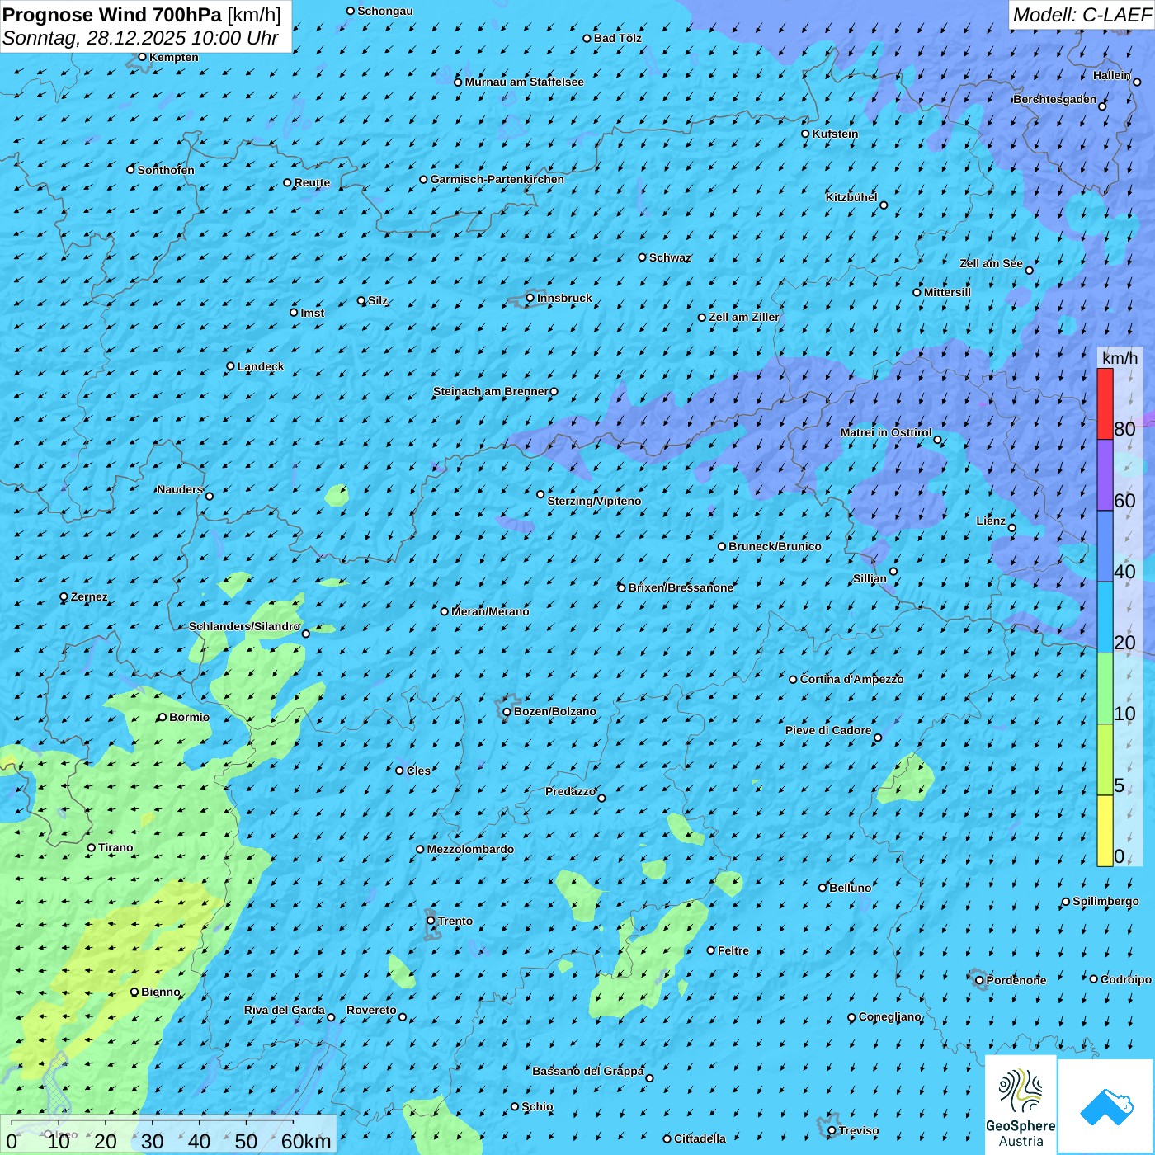Click the Kitzbühel location dot
The image size is (1155, 1155).
(884, 205)
